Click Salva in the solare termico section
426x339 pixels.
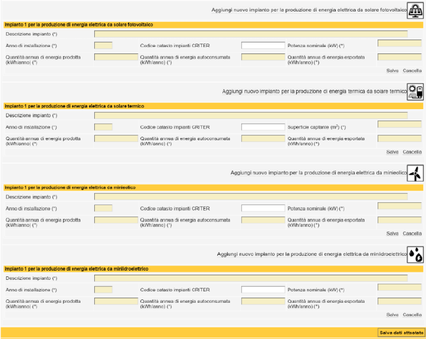click(392, 152)
